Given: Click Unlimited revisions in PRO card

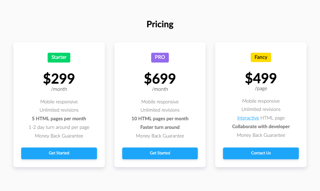Looking at the screenshot, I should point(160,110).
